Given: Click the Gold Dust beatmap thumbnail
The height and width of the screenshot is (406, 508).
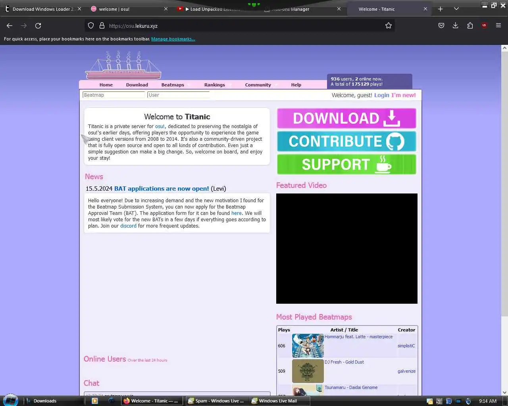Looking at the screenshot, I should pyautogui.click(x=308, y=371).
